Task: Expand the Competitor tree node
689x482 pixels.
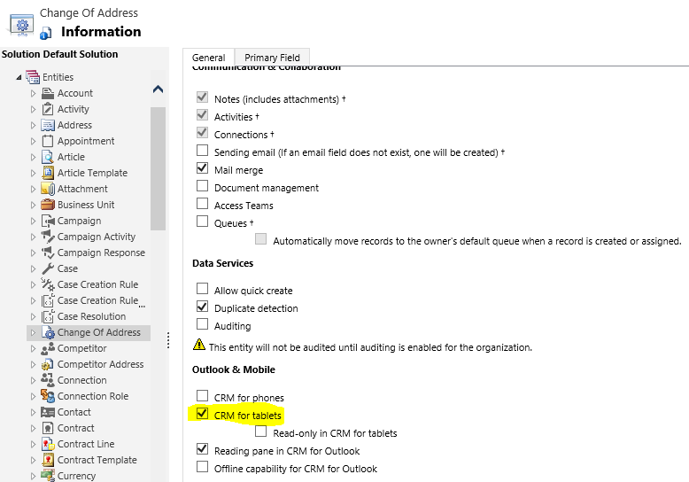Action: pos(34,348)
